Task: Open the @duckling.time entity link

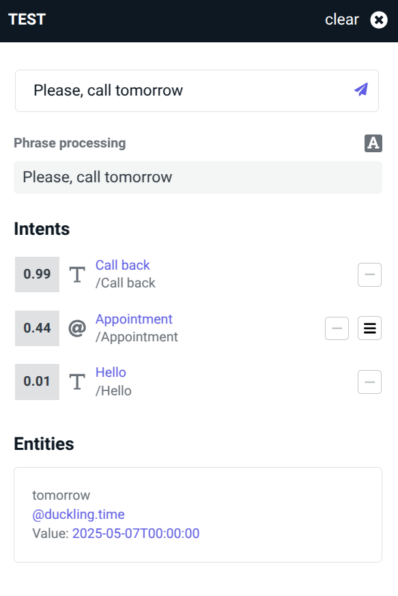Action: click(x=79, y=514)
